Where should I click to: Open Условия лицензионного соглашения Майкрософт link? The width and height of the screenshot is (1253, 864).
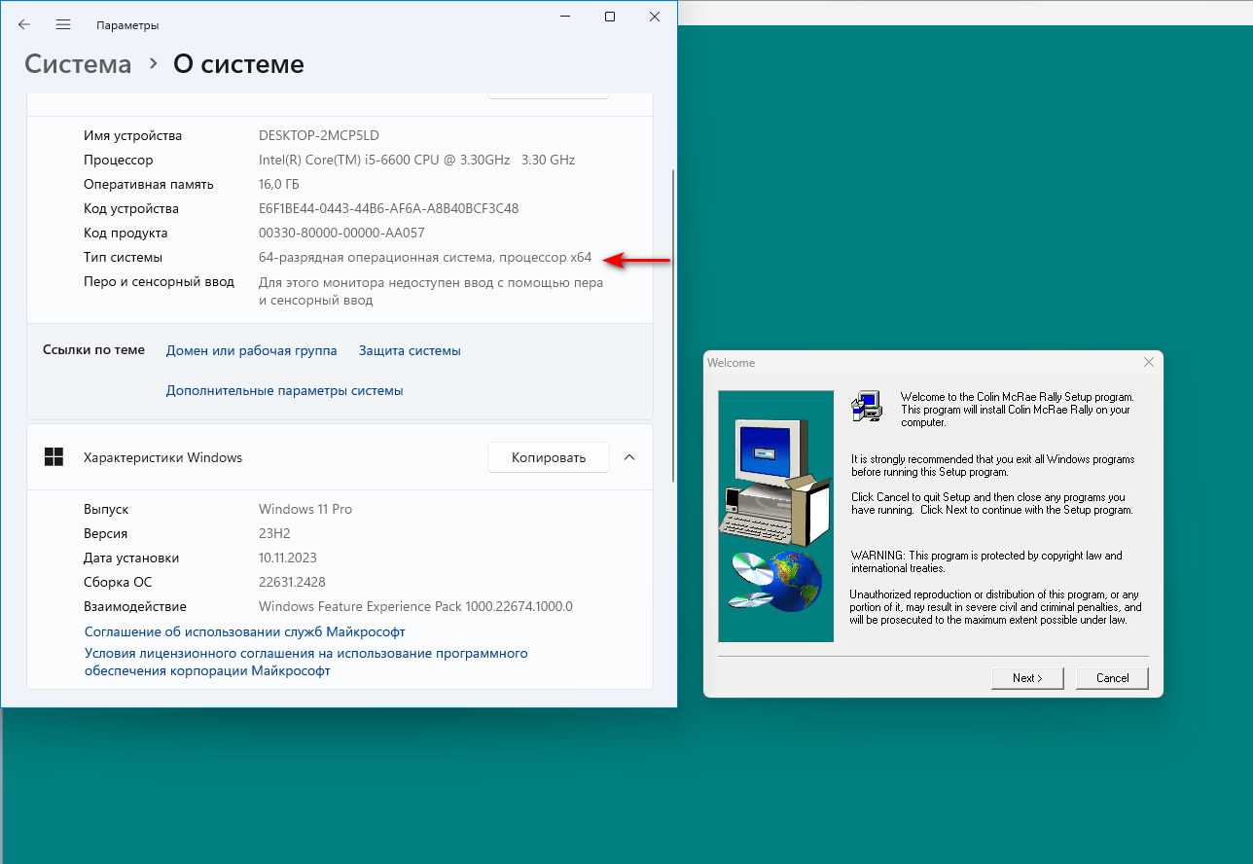tap(306, 662)
